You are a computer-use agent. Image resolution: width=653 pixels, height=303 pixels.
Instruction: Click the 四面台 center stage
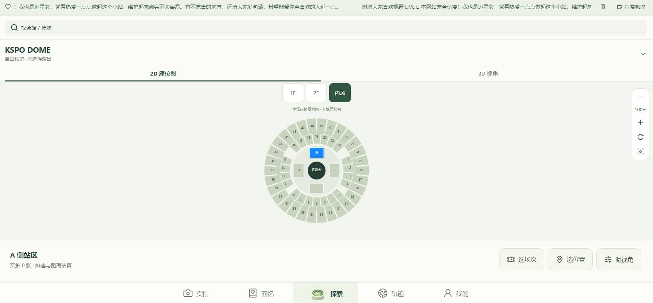tap(316, 170)
